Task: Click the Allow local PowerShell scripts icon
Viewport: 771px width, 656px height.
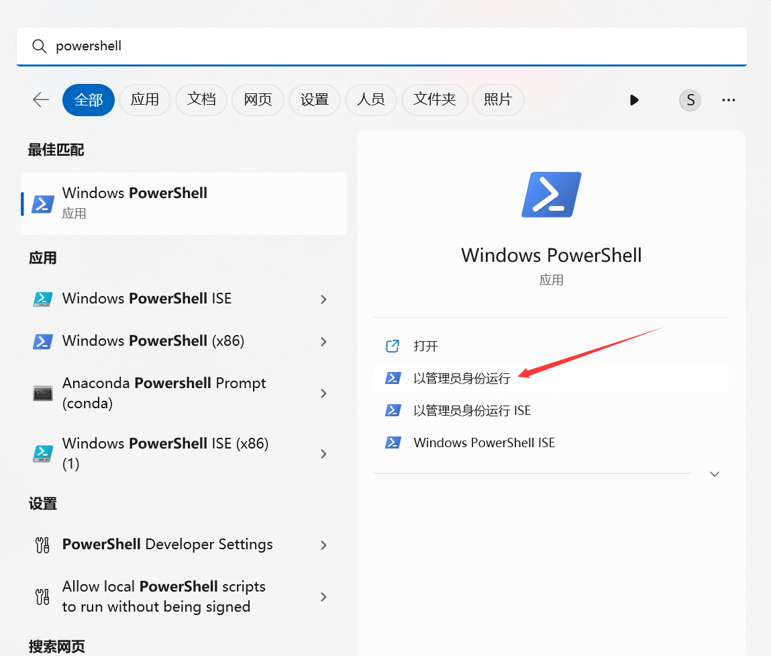Action: point(42,596)
